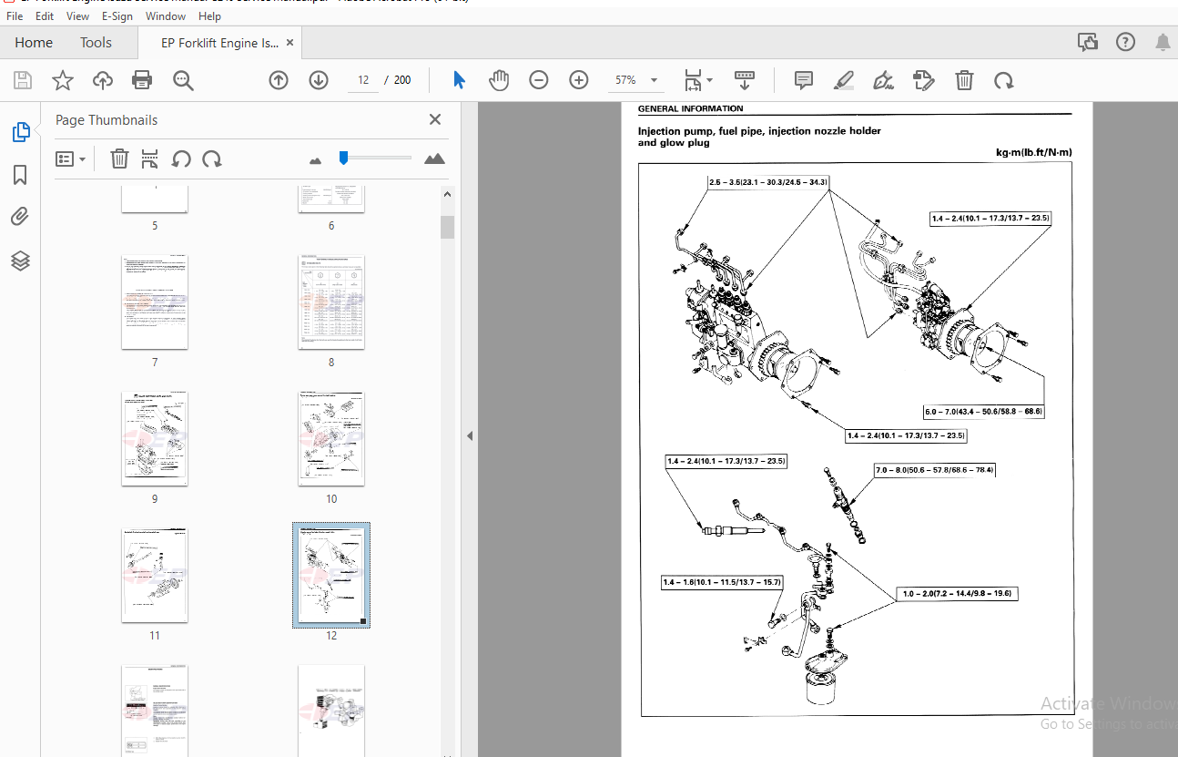Click torque value 6.0 – 7.0 label
Viewport: 1178px width, 757px height.
(x=983, y=412)
